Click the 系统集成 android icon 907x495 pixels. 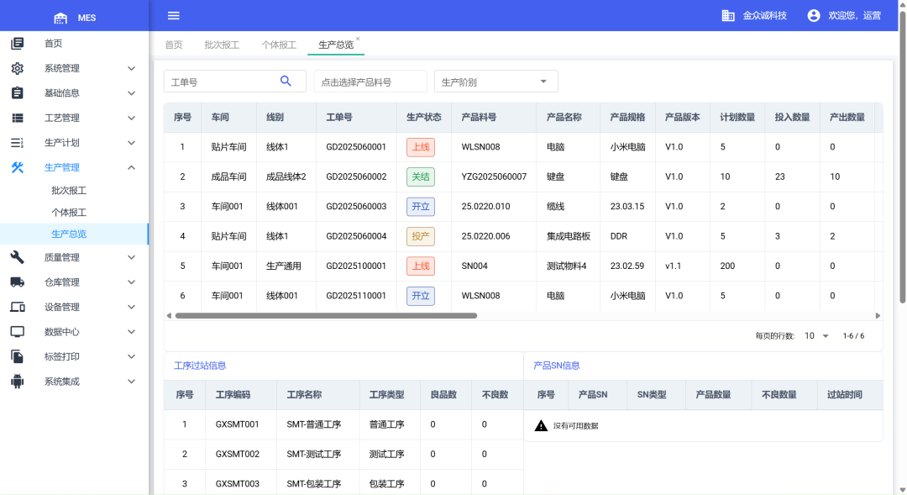[18, 382]
